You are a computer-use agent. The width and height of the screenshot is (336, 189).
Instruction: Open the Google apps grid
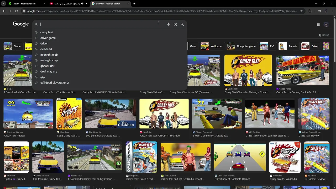(319, 24)
